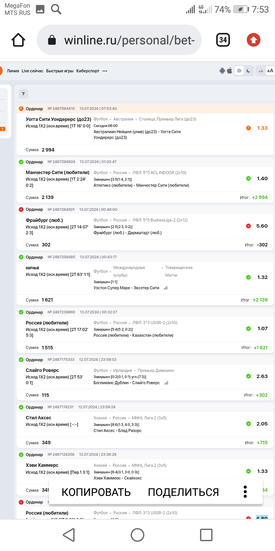Open Киберспорт section

[x=87, y=71]
